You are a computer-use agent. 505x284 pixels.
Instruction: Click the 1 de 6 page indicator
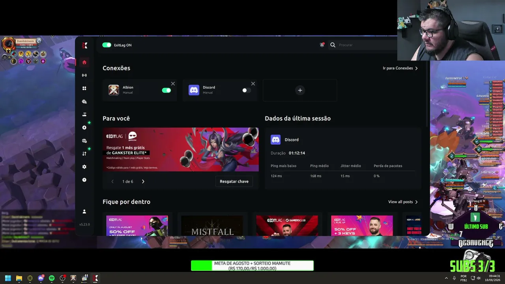click(128, 181)
